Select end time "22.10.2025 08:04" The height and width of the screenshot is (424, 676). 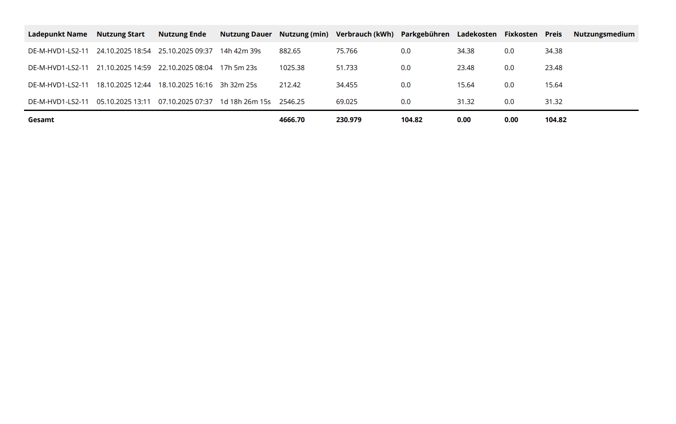point(186,68)
